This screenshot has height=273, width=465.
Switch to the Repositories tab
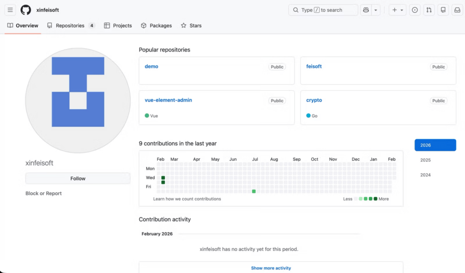tap(70, 26)
